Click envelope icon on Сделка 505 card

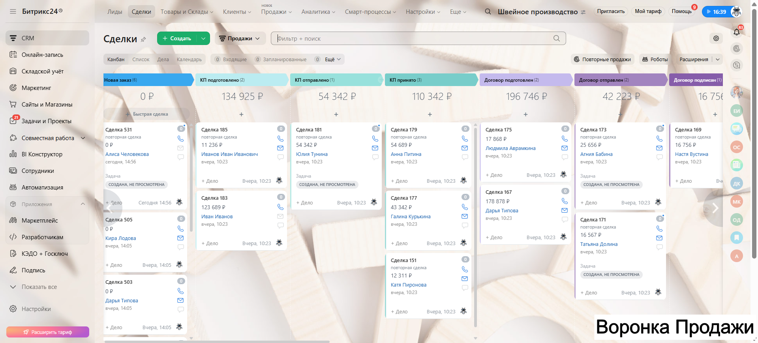pyautogui.click(x=180, y=238)
